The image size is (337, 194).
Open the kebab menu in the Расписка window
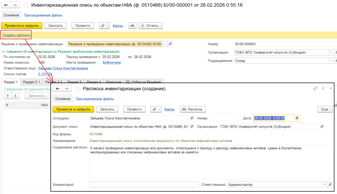(x=323, y=89)
